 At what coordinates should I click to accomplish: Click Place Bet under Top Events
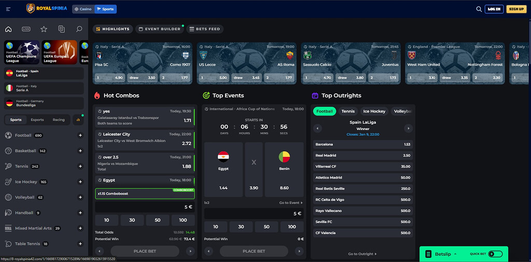[254, 251]
